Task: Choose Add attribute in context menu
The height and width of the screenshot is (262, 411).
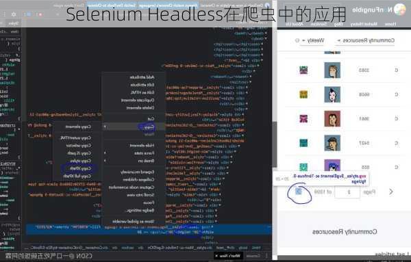Action: [x=134, y=77]
